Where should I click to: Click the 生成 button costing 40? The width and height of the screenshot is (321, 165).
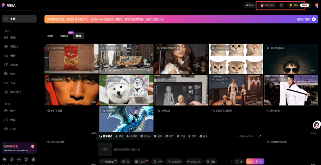(255, 161)
